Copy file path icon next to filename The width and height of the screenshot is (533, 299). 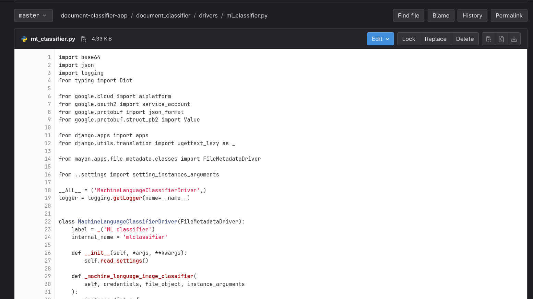(x=83, y=39)
